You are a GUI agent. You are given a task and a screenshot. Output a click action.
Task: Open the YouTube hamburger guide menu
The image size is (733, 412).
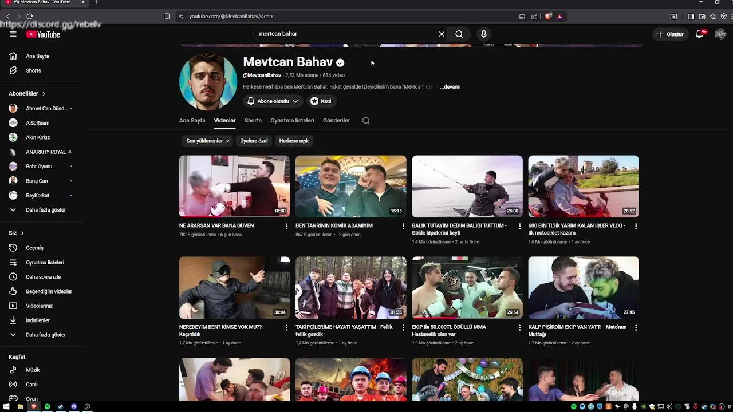point(13,34)
